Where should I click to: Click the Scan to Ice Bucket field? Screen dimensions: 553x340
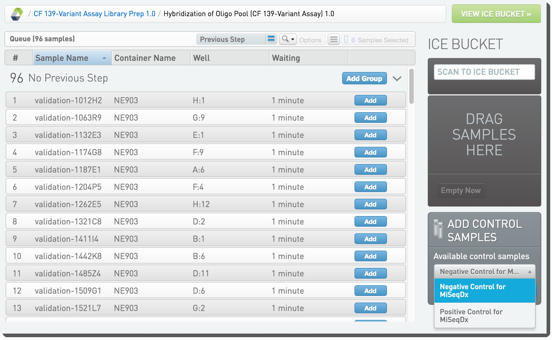click(484, 72)
